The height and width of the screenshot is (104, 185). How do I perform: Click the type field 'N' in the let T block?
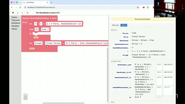point(41,24)
